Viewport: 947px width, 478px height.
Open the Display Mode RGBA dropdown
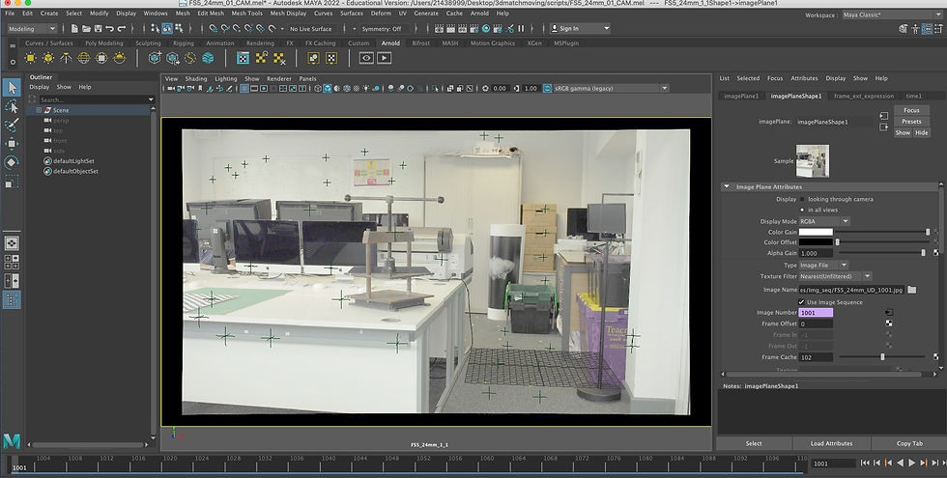click(x=824, y=221)
